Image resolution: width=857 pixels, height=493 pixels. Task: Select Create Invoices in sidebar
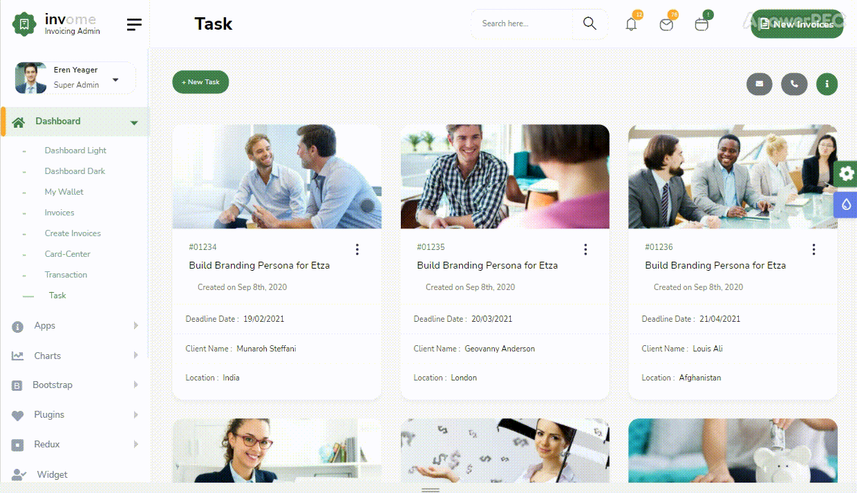click(73, 233)
